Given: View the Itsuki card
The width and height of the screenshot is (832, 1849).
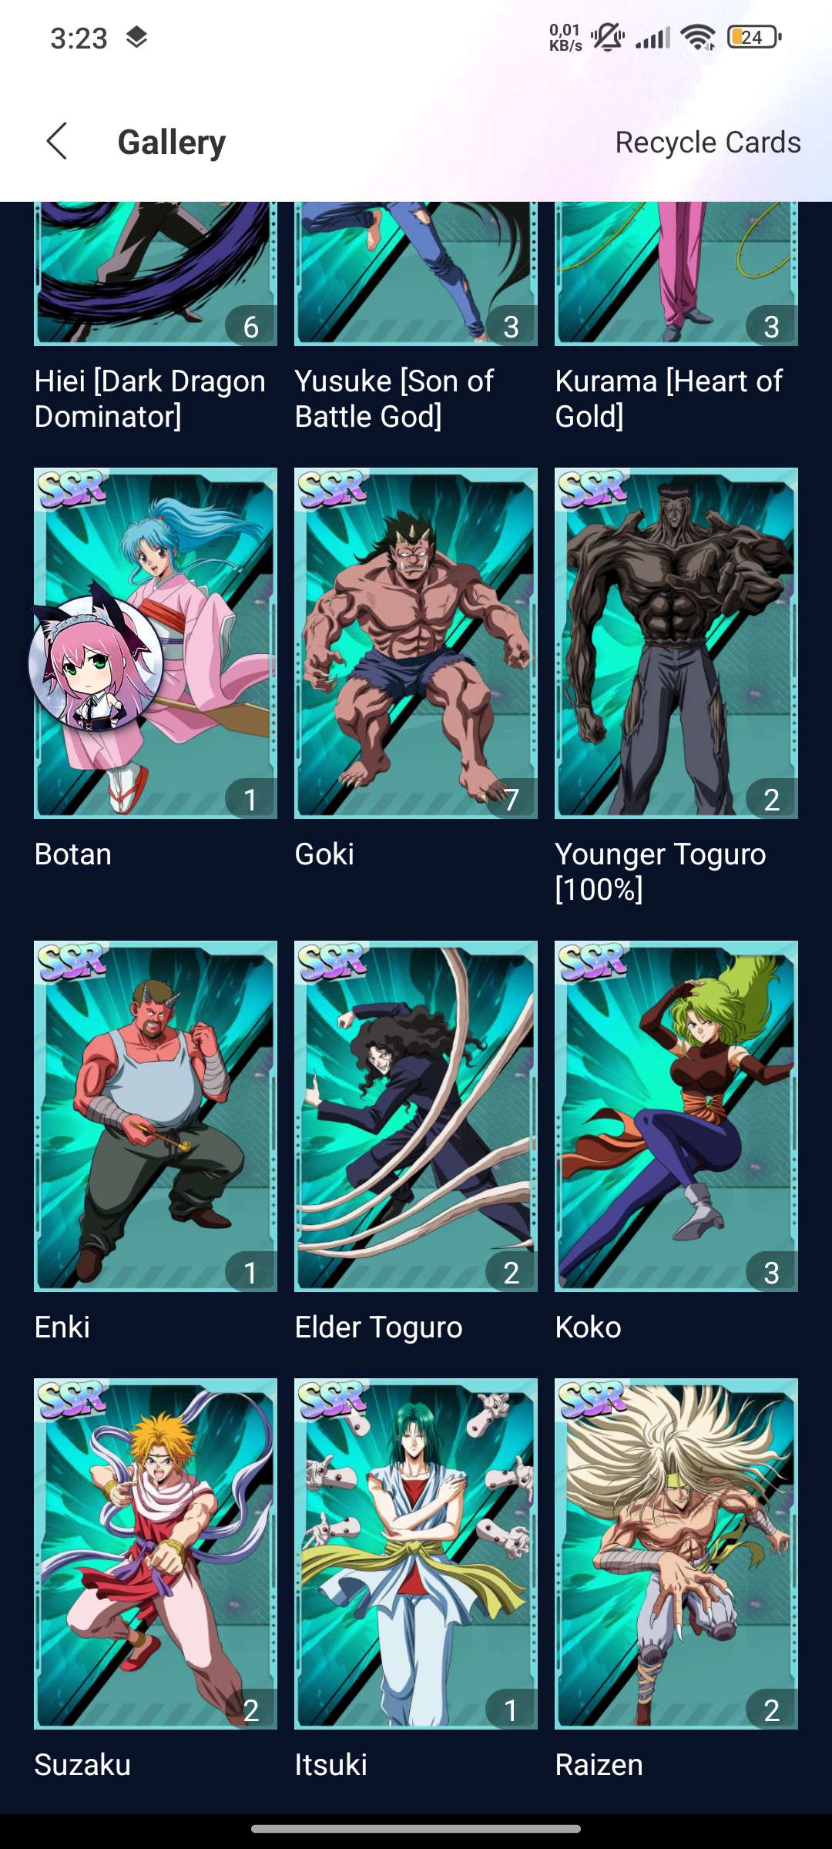Looking at the screenshot, I should [416, 1554].
